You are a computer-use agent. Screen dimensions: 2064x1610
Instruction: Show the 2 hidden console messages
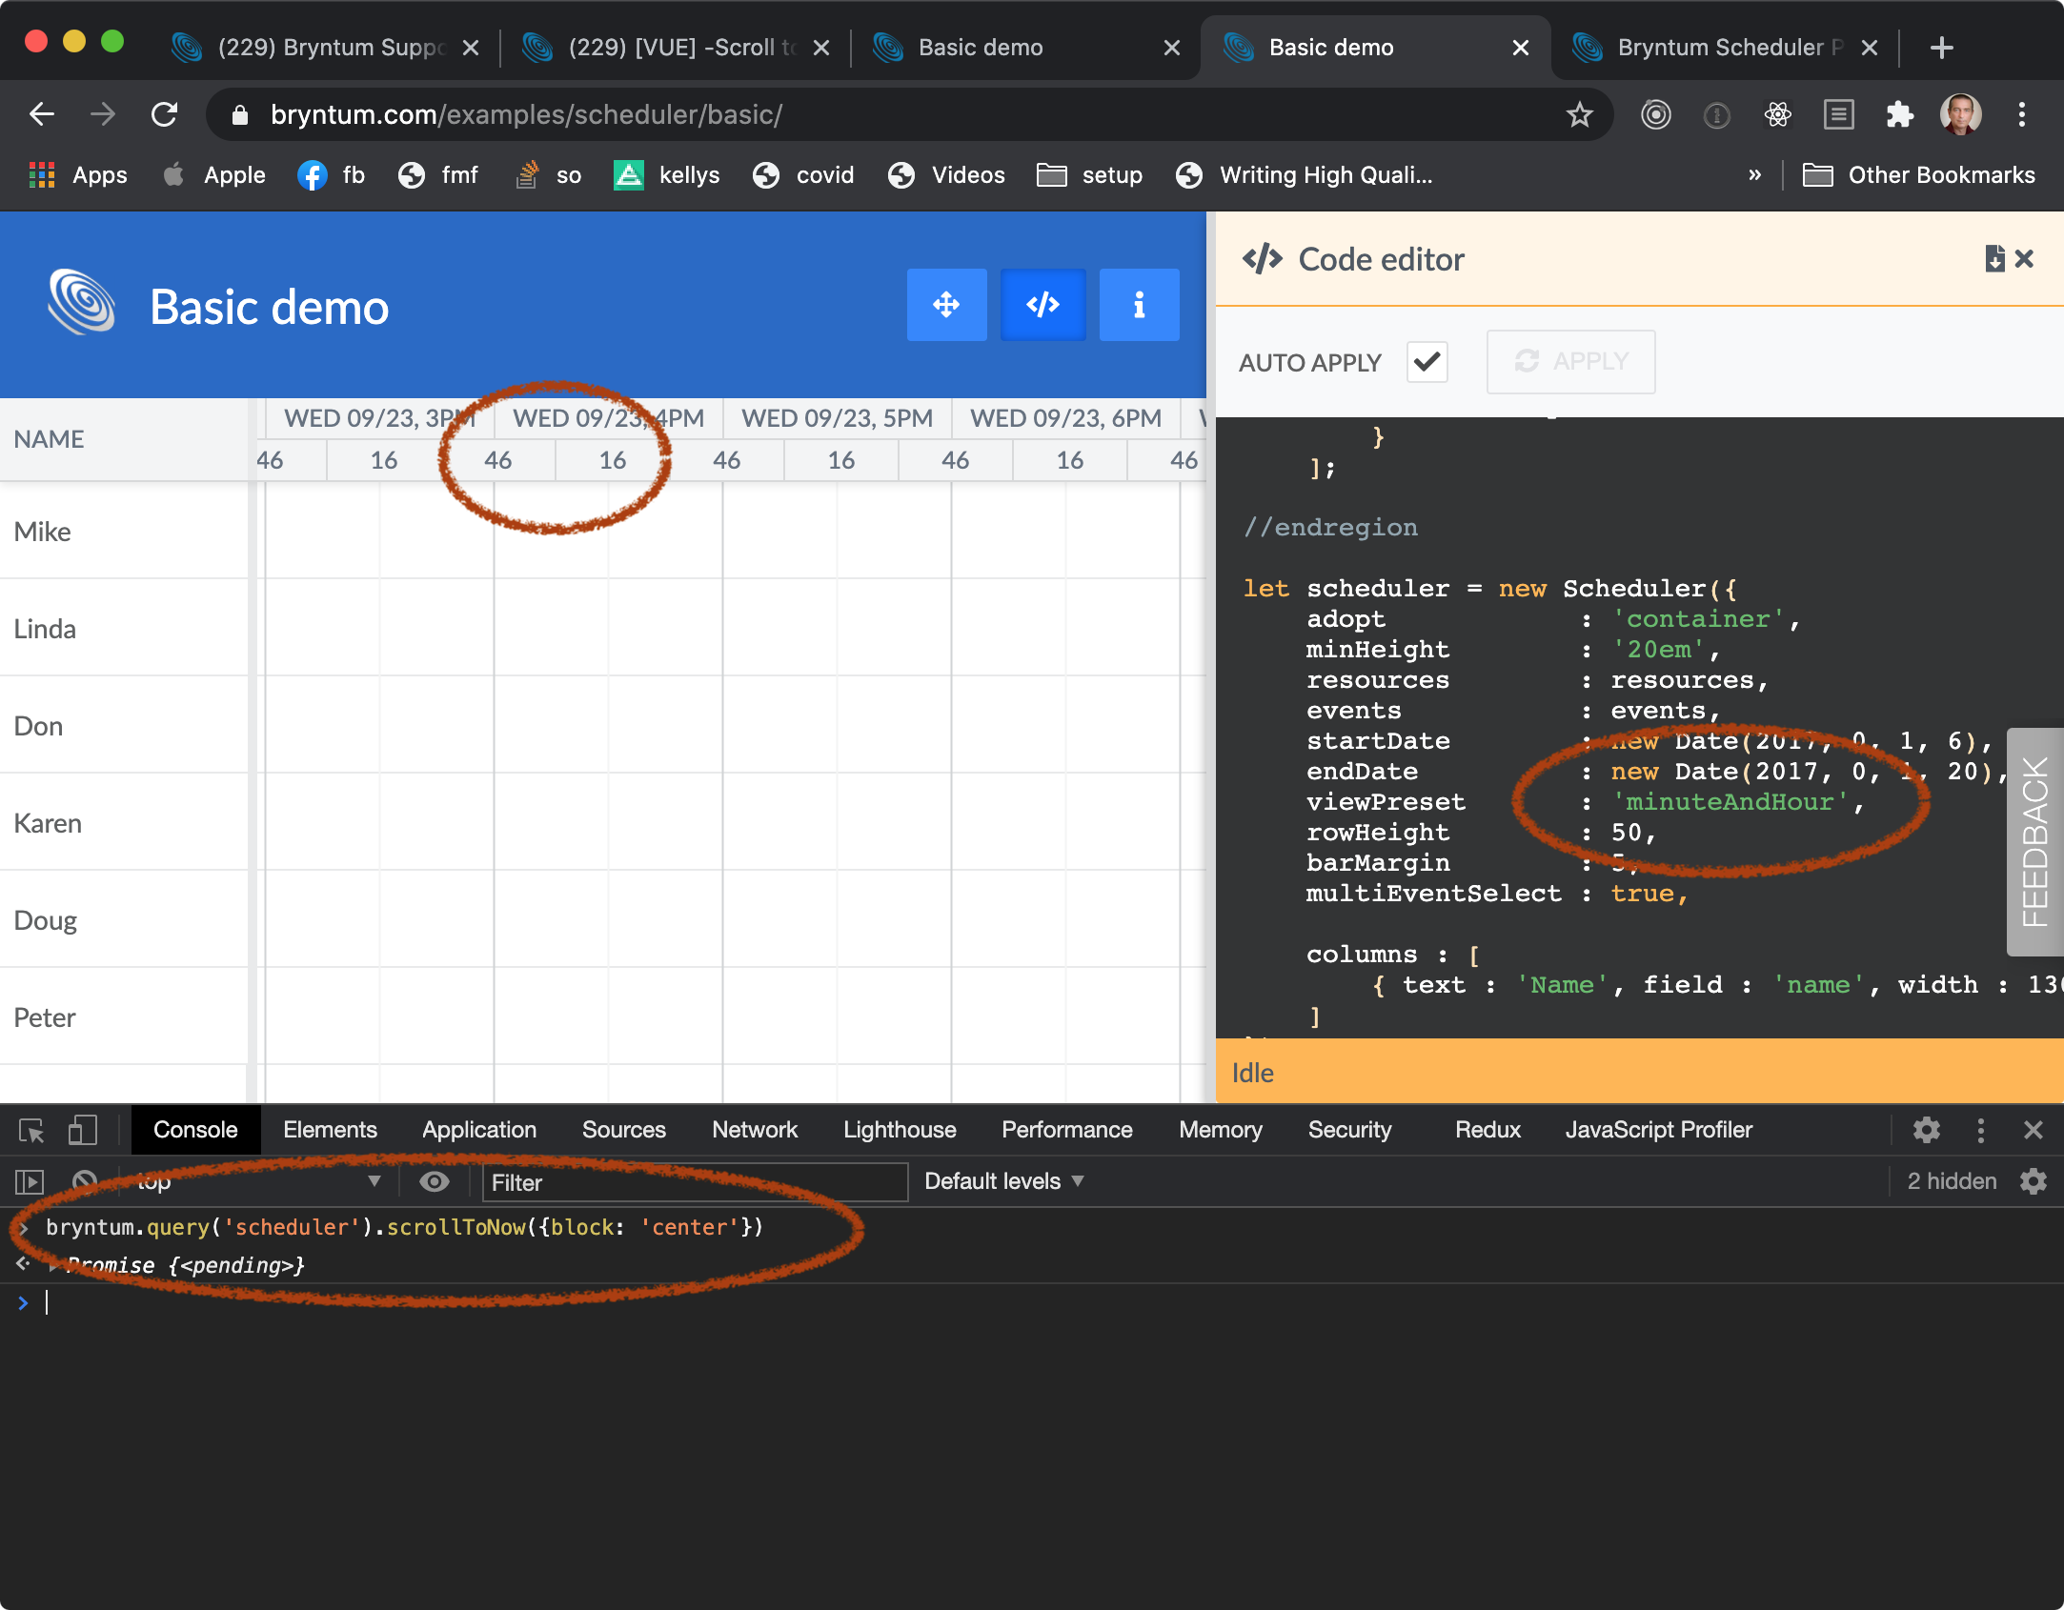pyautogui.click(x=1950, y=1180)
